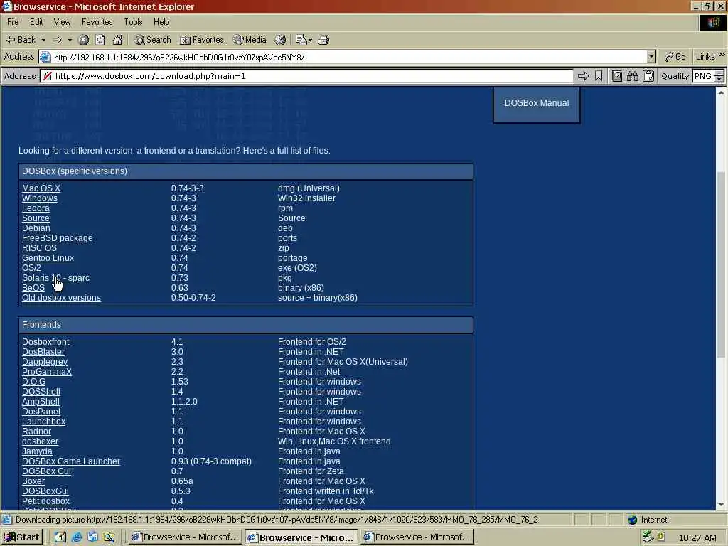Click the Outlook Express quick launch icon
The image size is (728, 546).
(93, 537)
